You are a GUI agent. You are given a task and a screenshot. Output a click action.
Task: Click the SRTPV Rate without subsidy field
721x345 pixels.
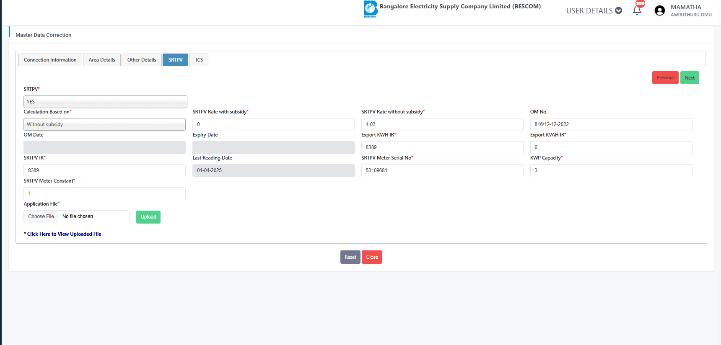point(442,124)
